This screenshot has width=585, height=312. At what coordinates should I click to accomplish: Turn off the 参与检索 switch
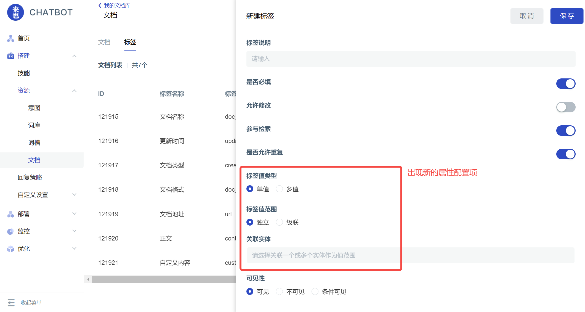pyautogui.click(x=566, y=131)
